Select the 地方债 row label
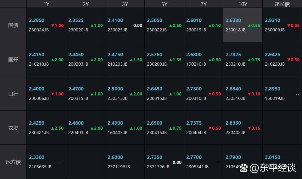Image resolution: width=302 pixels, height=179 pixels. click(x=13, y=162)
